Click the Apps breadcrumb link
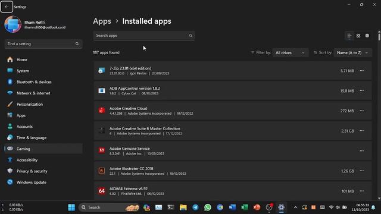 click(x=102, y=21)
